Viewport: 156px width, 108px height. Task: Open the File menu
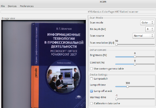pyautogui.click(x=3, y=6)
